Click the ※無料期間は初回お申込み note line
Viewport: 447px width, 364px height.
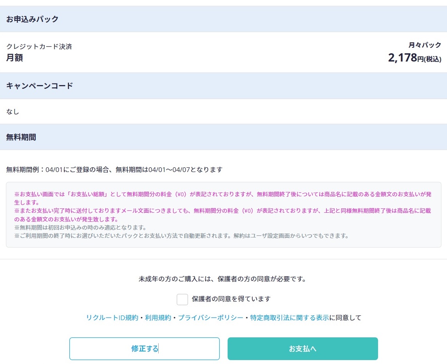click(x=80, y=228)
